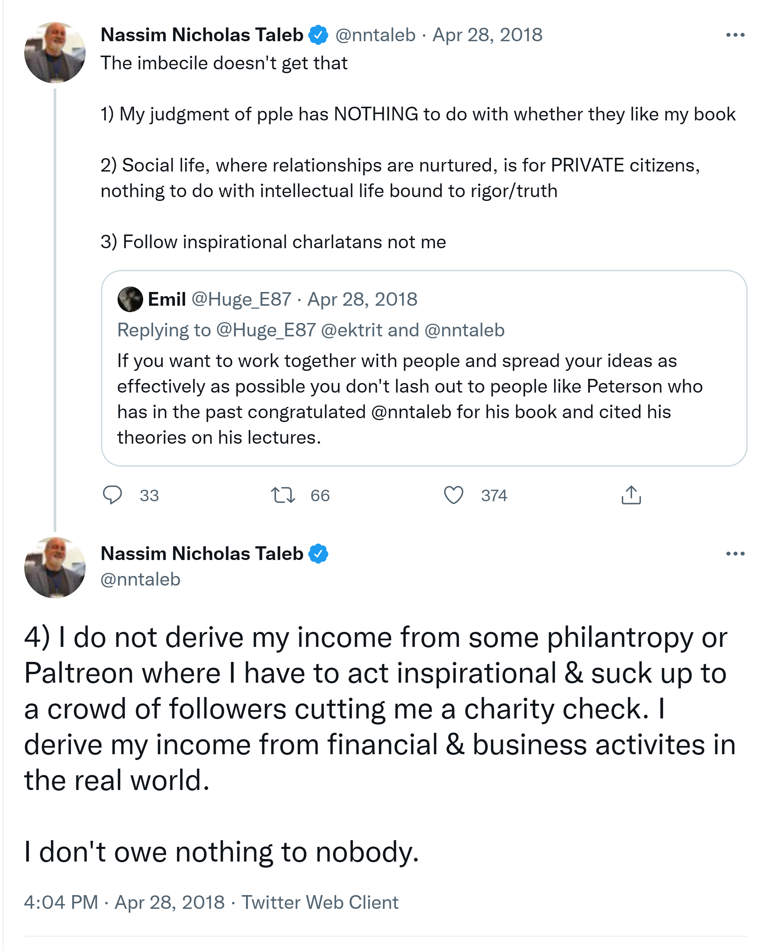Click the Nassim Nicholas Taleb name on second tweet
The height and width of the screenshot is (951, 763).
tap(202, 554)
